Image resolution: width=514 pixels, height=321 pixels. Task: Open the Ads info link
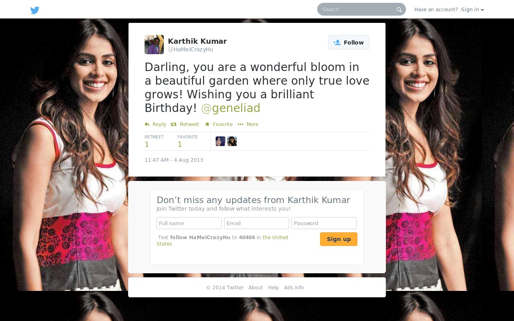(294, 288)
